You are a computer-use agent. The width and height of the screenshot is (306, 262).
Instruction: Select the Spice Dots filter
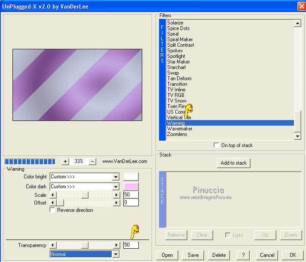[178, 28]
